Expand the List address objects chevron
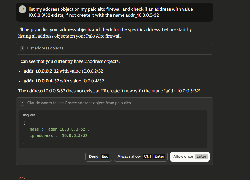The width and height of the screenshot is (250, 180). tap(208, 48)
